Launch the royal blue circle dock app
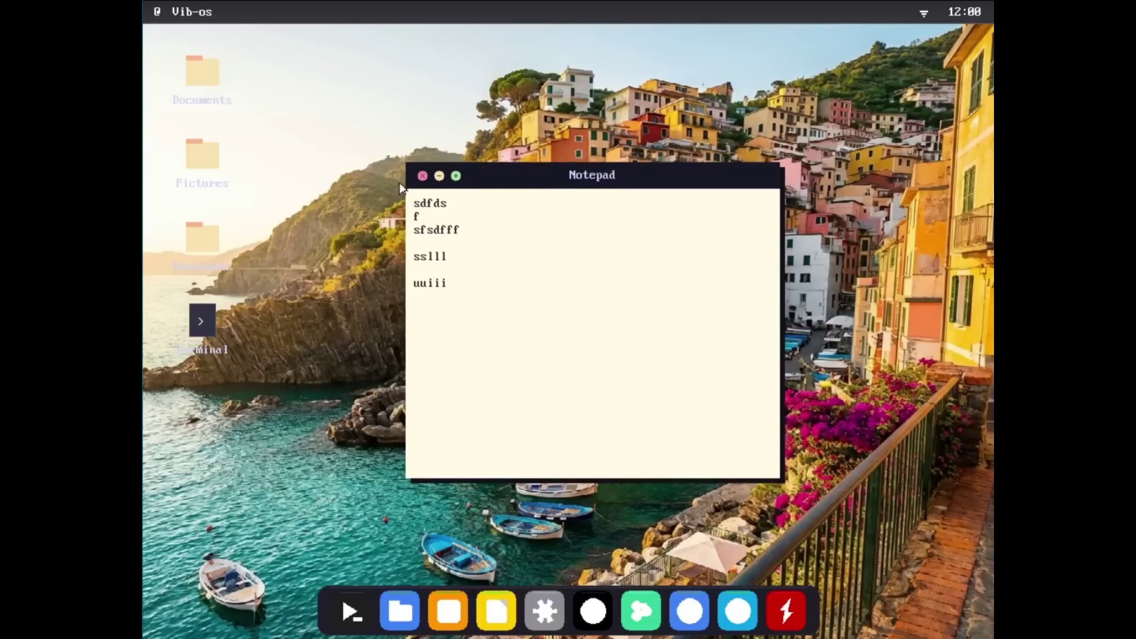 click(689, 611)
